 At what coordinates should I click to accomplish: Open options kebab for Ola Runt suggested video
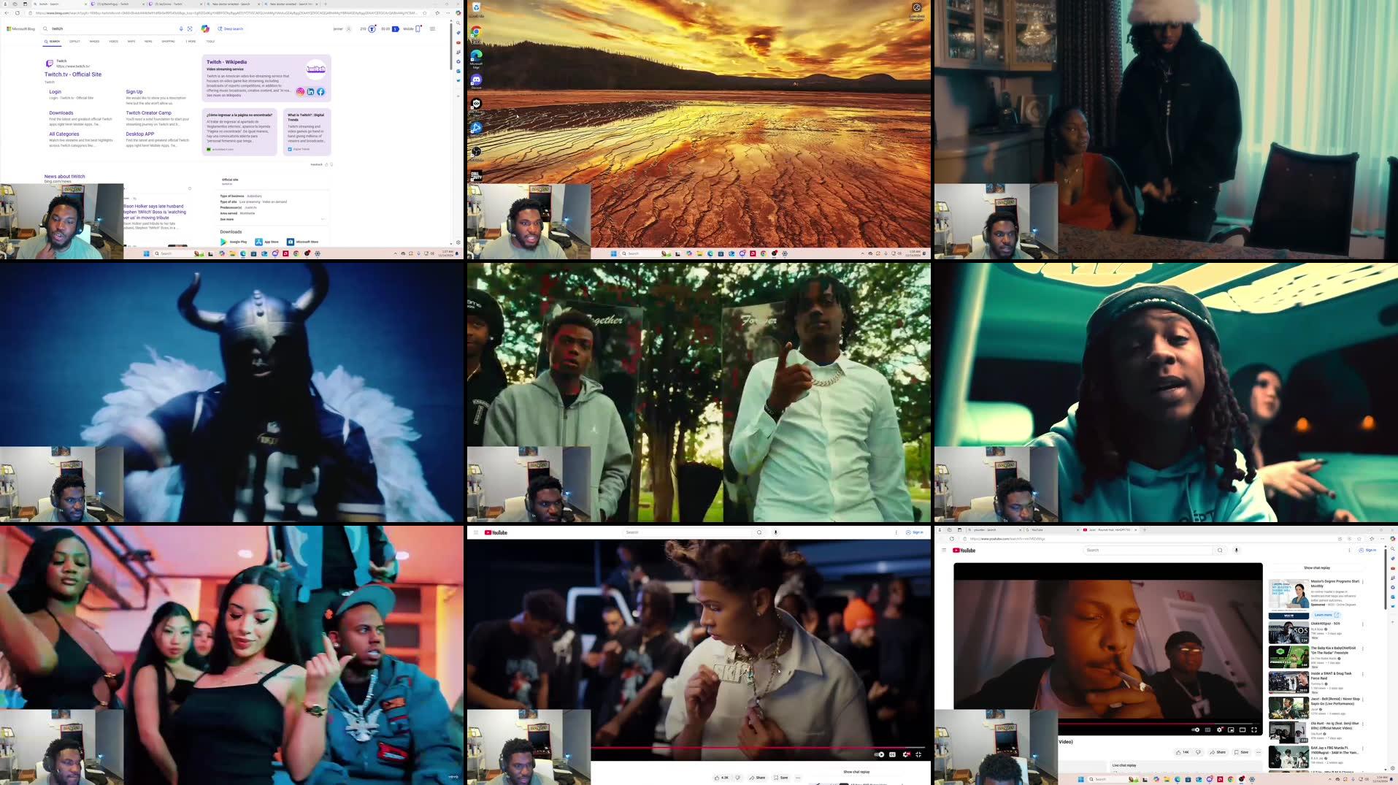point(1363,724)
